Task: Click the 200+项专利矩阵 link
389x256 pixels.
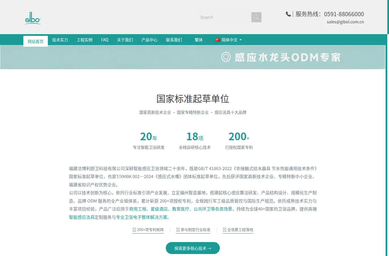Action: (x=148, y=230)
